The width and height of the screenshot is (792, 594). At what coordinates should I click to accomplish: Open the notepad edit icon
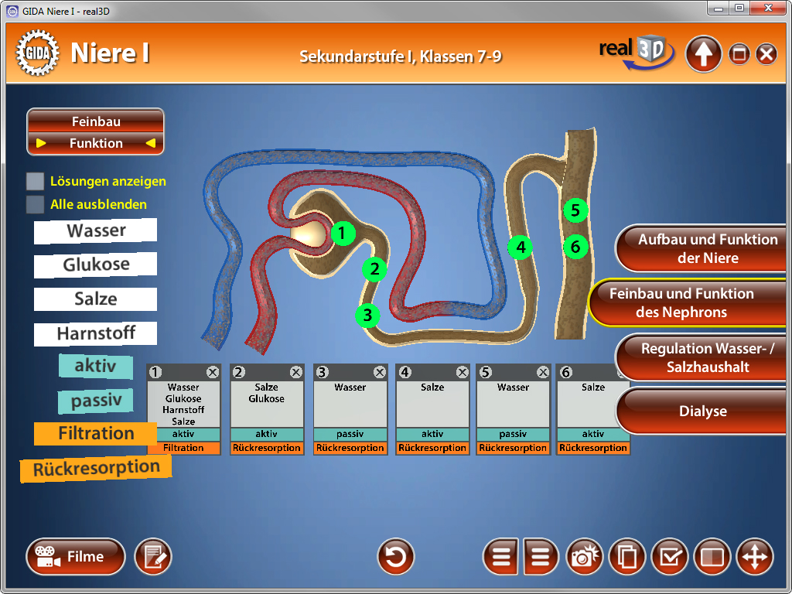[153, 557]
